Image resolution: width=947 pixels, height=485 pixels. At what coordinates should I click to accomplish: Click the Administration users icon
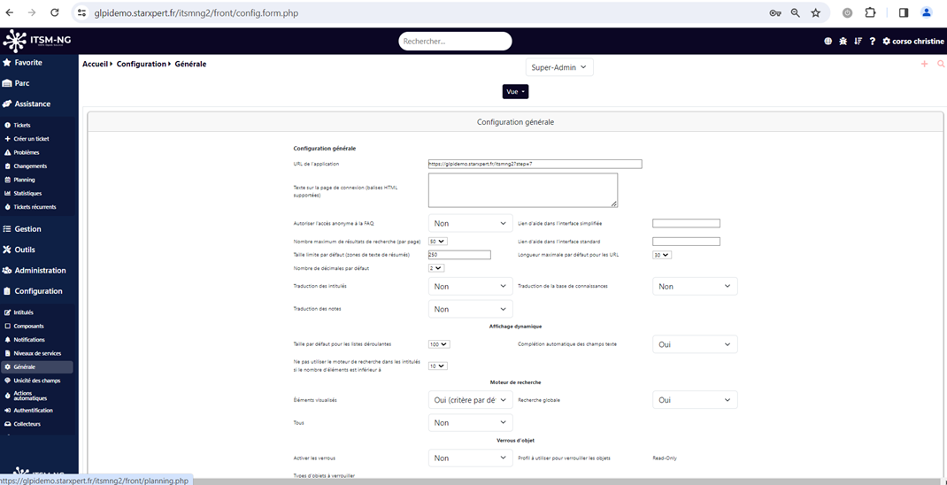[7, 270]
